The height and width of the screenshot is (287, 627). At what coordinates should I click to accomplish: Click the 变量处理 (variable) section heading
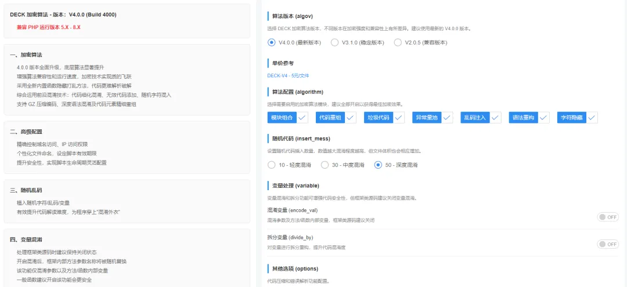pos(295,186)
